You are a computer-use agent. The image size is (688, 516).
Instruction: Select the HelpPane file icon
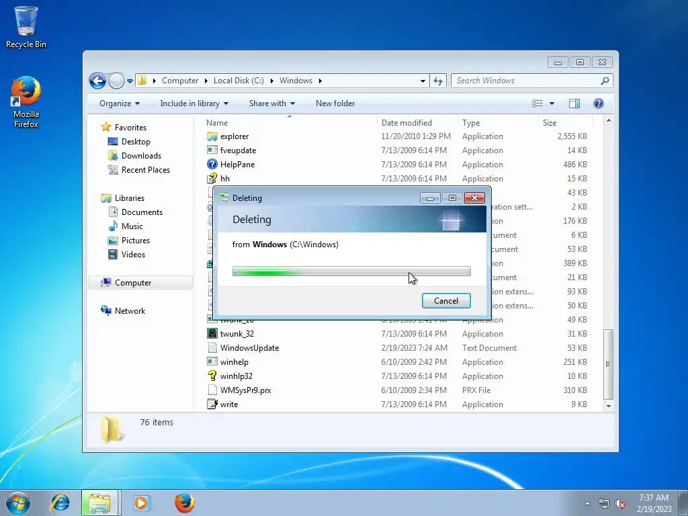coord(212,165)
